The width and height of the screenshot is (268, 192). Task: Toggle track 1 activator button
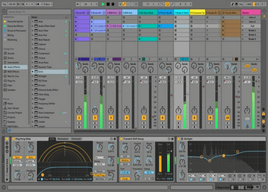79,118
